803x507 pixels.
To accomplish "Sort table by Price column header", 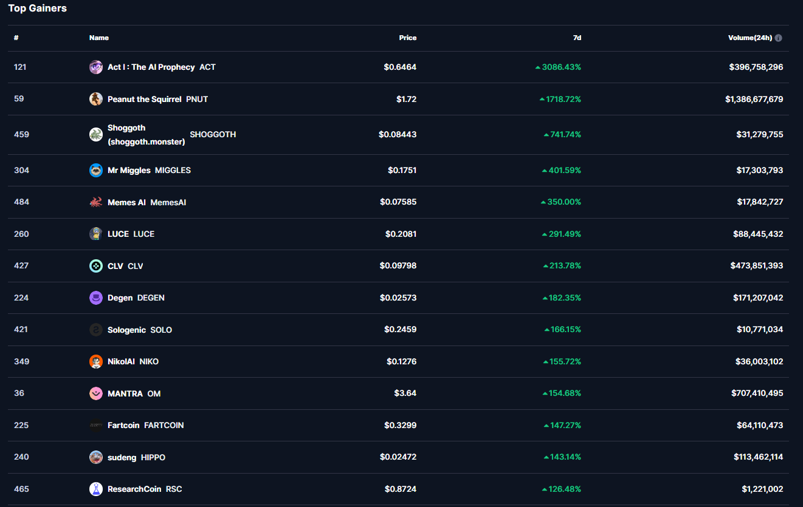I will (407, 38).
